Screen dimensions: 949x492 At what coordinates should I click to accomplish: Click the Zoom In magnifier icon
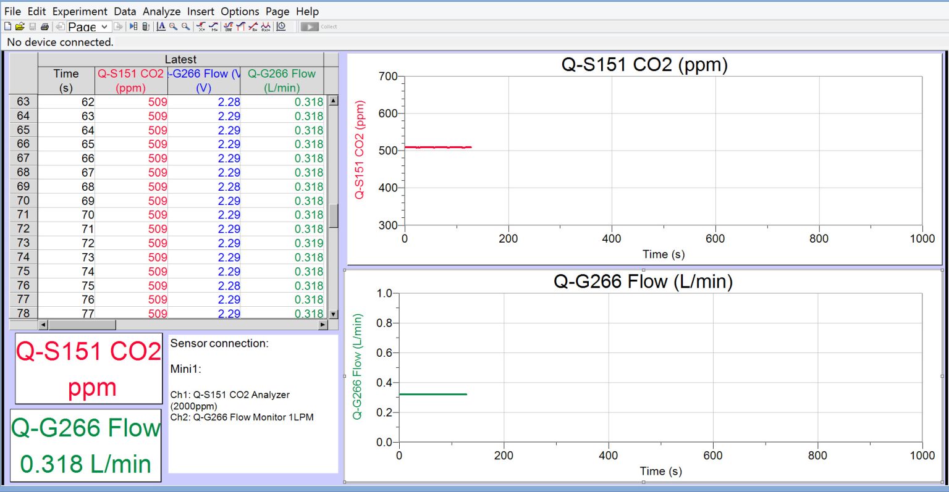[x=174, y=27]
